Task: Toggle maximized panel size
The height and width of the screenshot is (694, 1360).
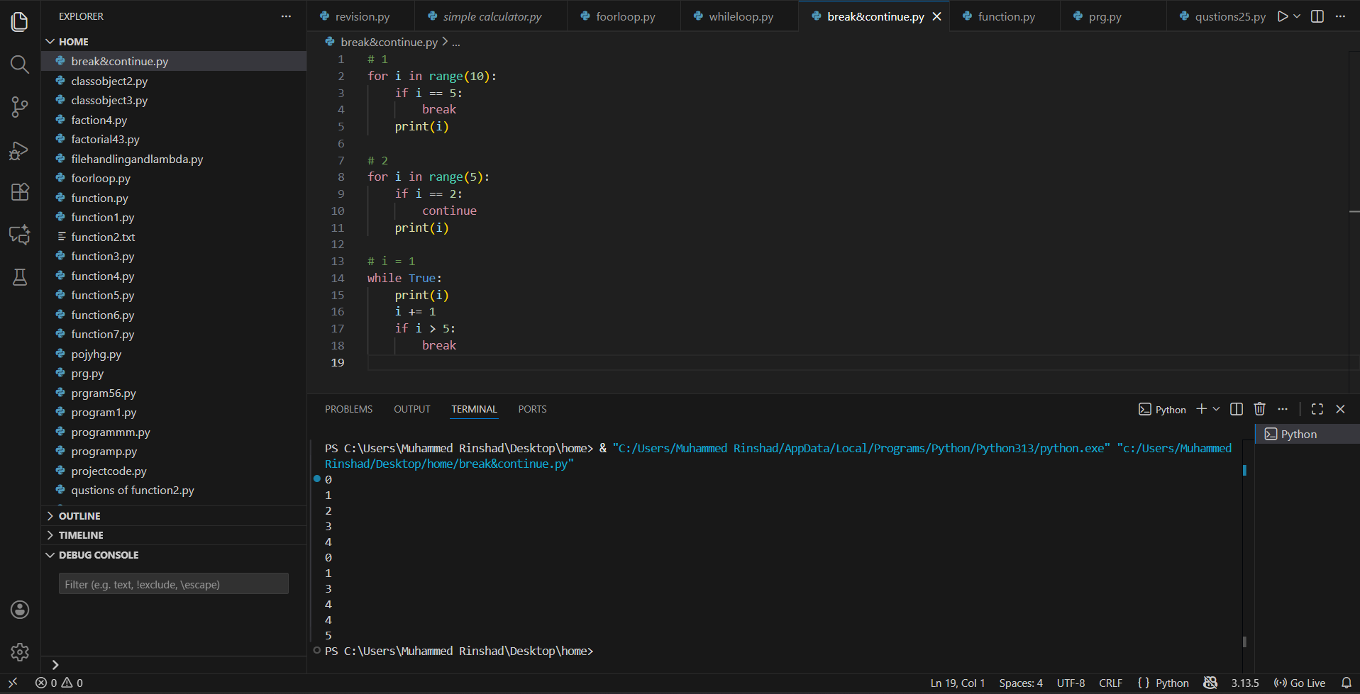Action: (x=1317, y=409)
